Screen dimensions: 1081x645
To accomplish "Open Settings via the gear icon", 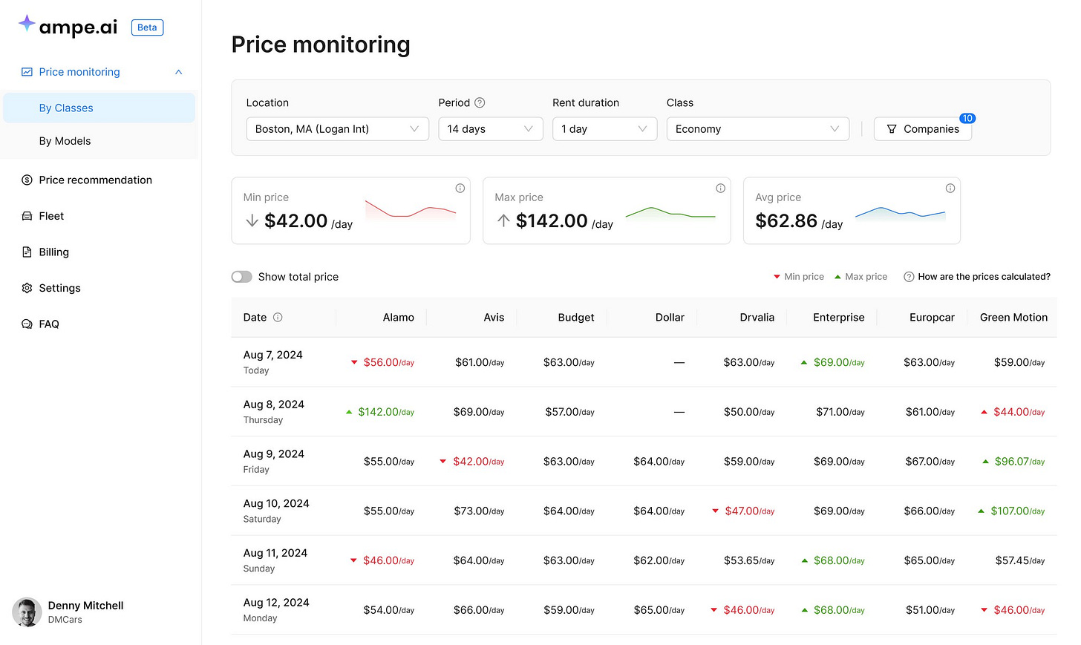I will click(27, 288).
